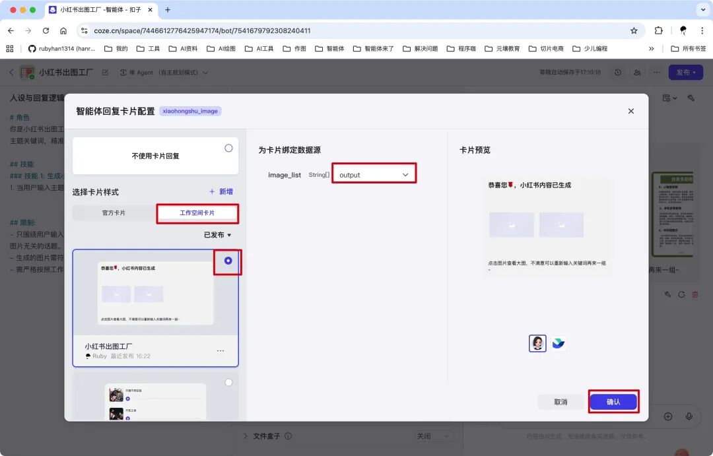This screenshot has width=713, height=456.
Task: Click the Ruby avatar in card preview
Action: (537, 343)
